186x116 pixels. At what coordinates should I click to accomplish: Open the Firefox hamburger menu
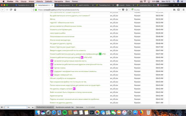coord(183,10)
